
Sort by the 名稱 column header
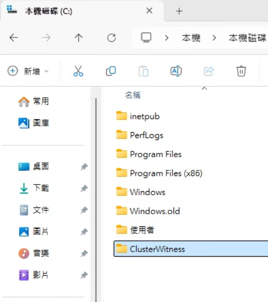tap(133, 95)
